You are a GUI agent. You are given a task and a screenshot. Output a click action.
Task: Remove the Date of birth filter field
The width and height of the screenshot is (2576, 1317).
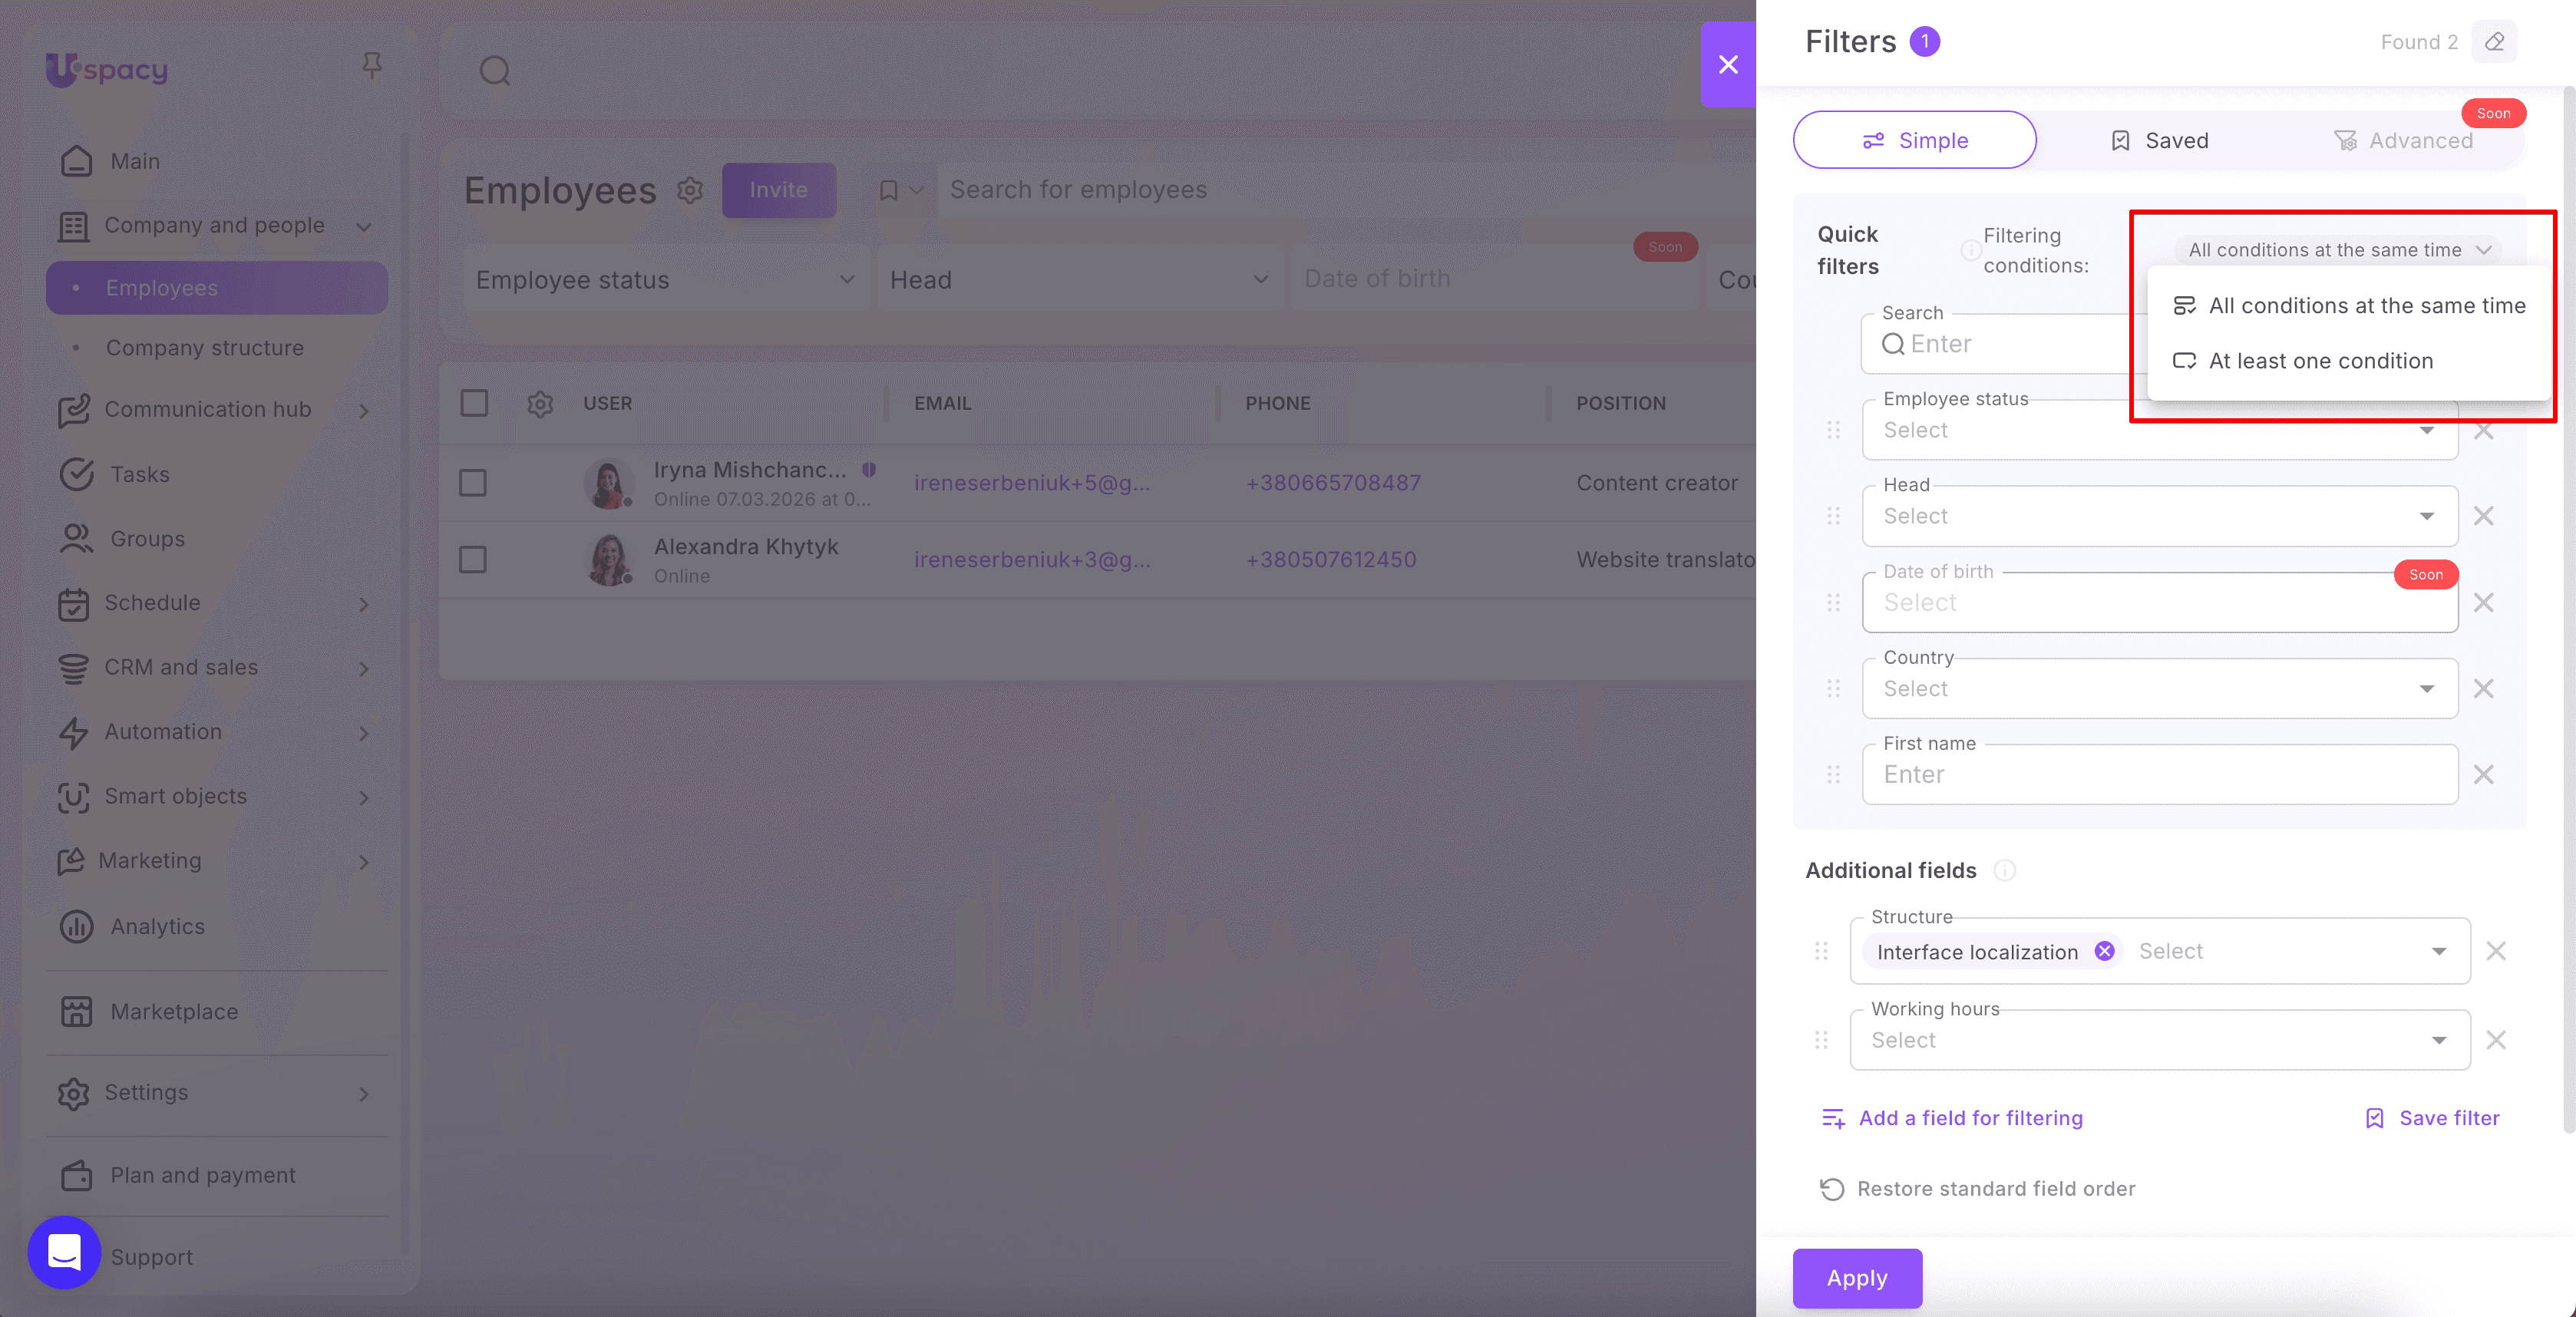coord(2483,602)
